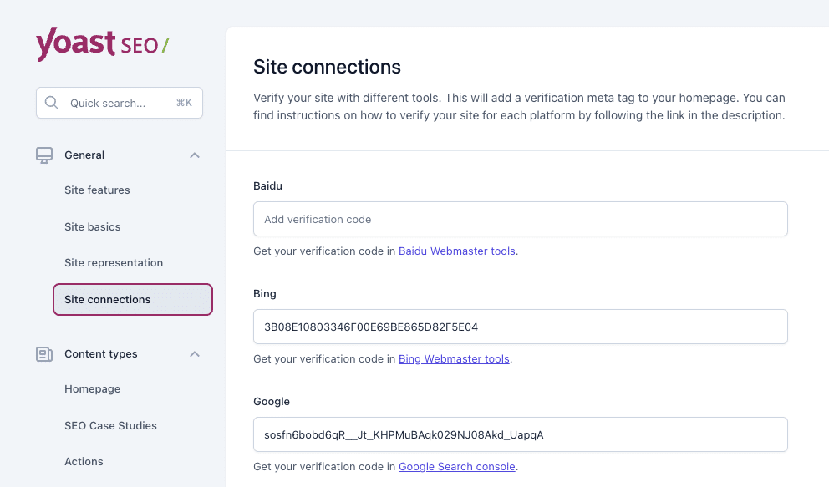
Task: Open Site representation settings
Action: pos(114,263)
